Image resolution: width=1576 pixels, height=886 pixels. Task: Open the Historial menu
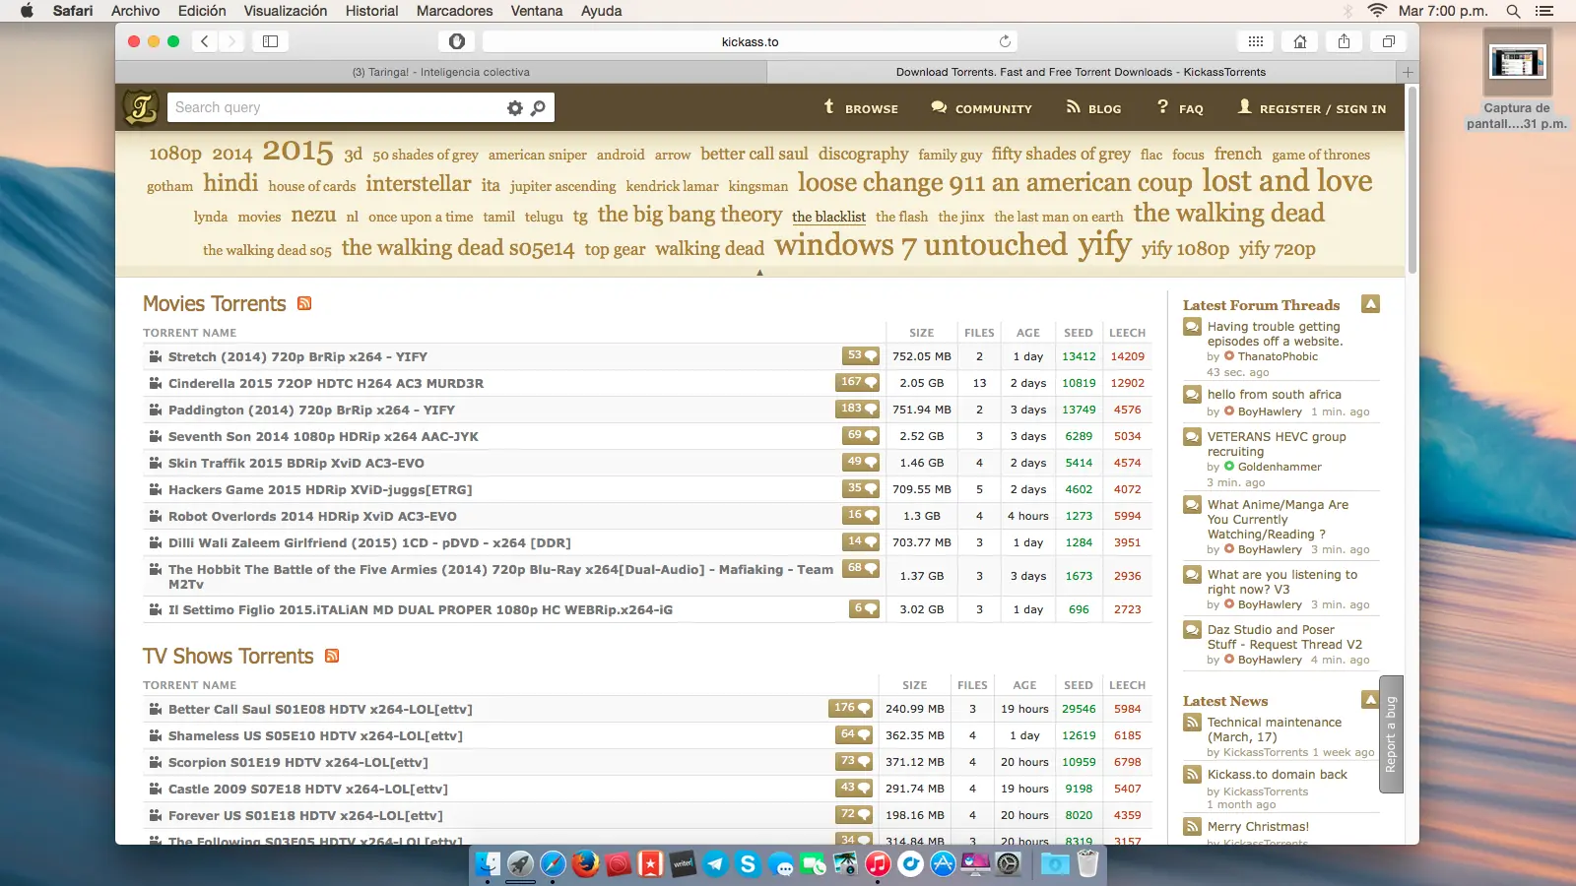(371, 11)
